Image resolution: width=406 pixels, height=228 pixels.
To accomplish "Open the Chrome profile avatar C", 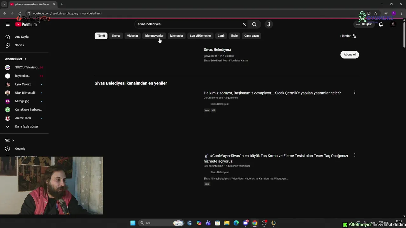I will tap(394, 13).
